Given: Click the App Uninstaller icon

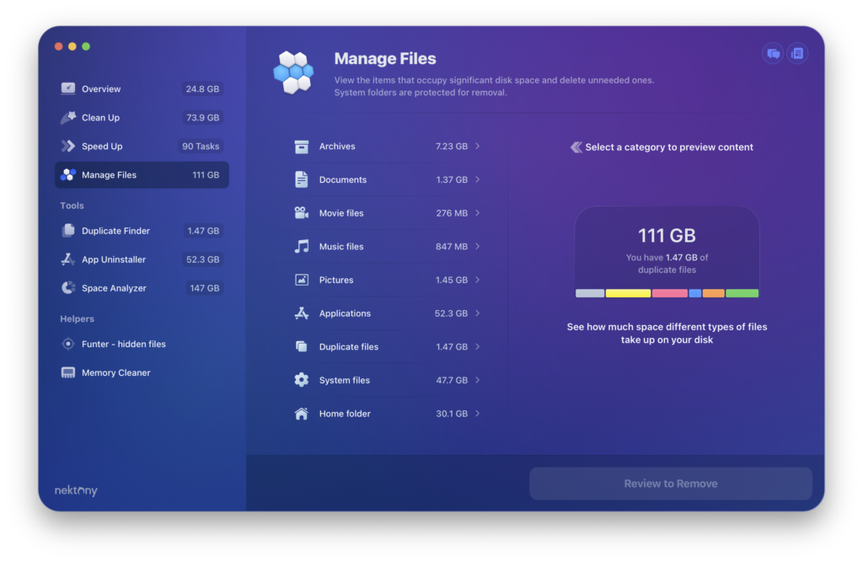Looking at the screenshot, I should pyautogui.click(x=67, y=260).
